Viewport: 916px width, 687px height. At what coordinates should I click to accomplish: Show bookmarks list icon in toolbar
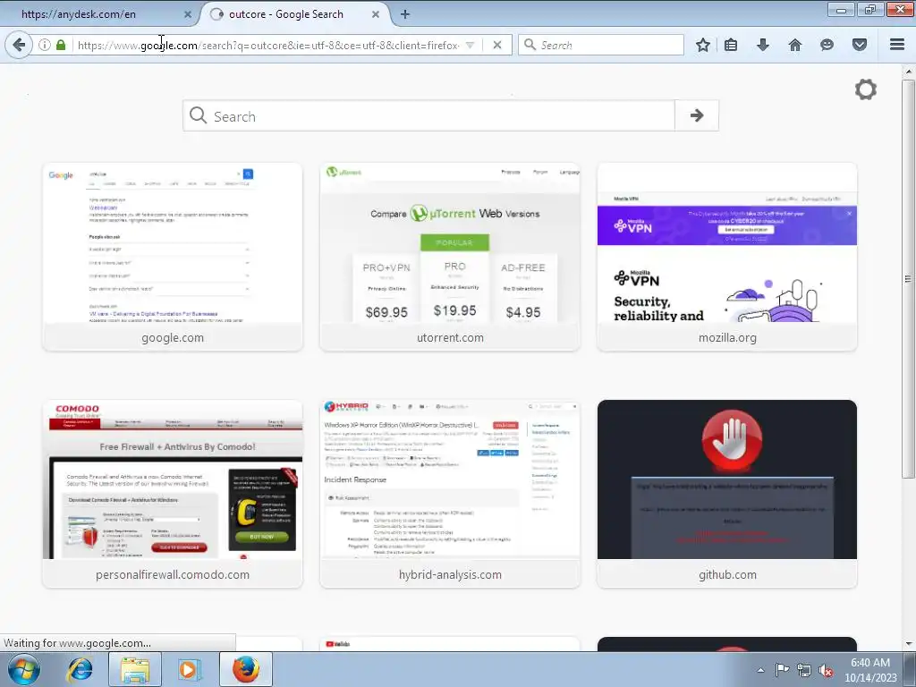click(731, 45)
